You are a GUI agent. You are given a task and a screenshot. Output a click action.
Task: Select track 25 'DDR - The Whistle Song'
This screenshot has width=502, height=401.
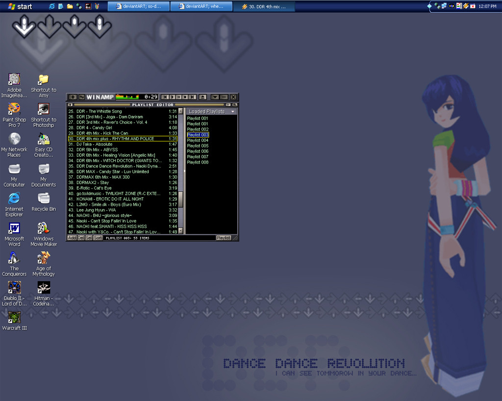click(122, 111)
